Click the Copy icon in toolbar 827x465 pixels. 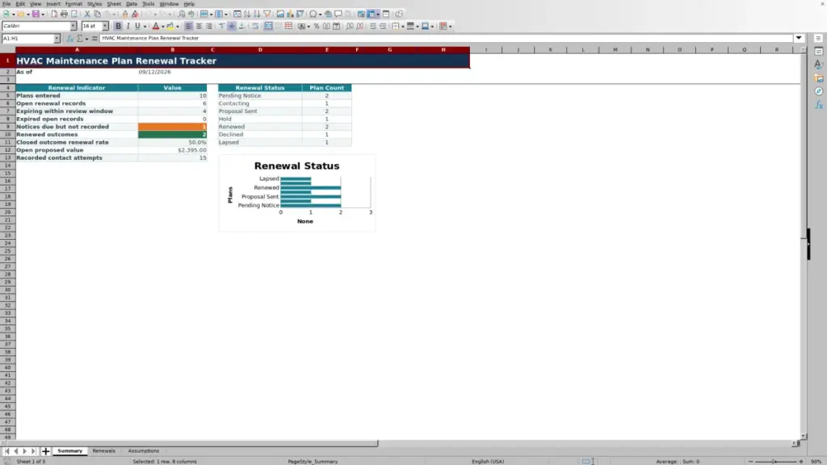98,15
